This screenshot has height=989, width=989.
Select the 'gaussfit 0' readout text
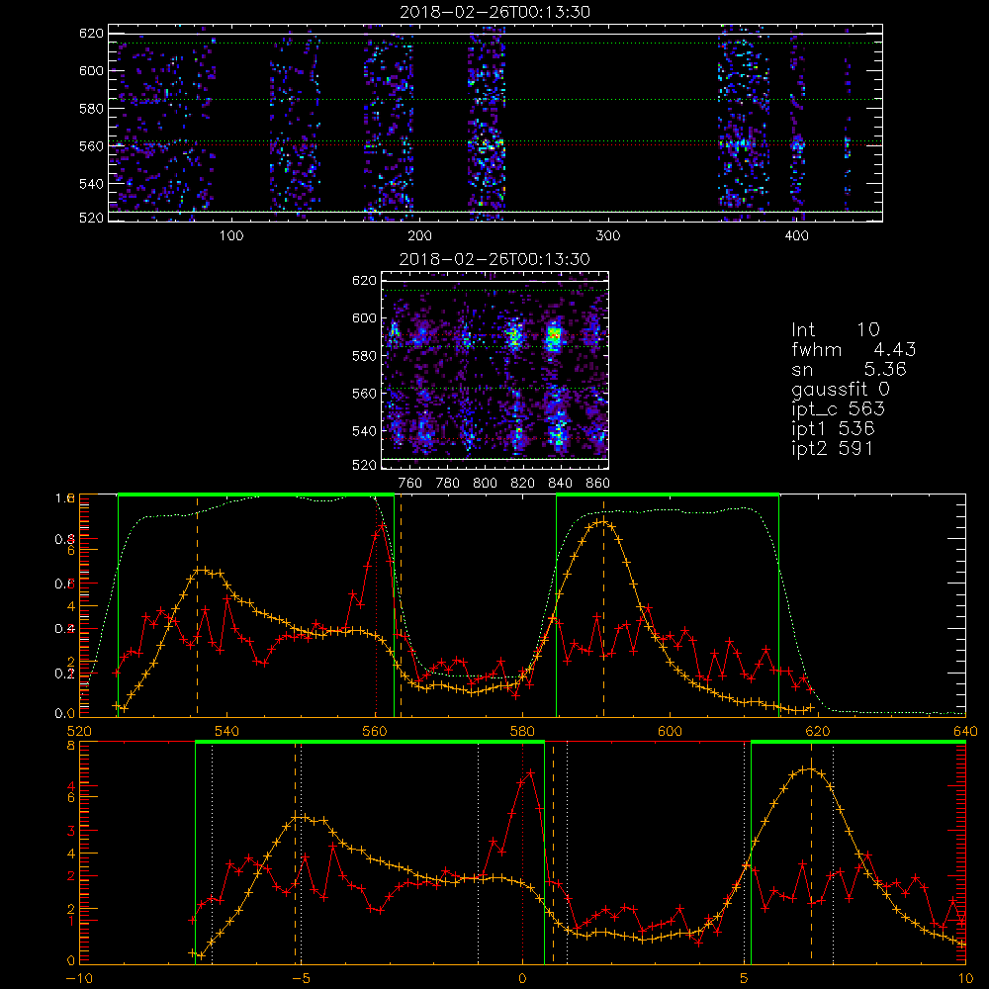[840, 390]
